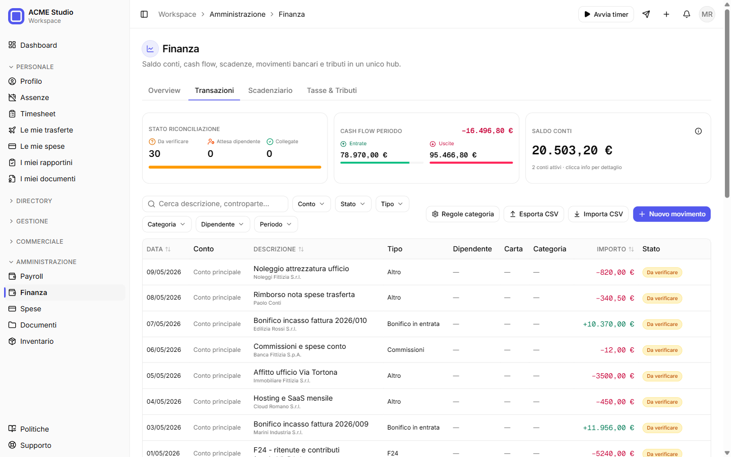Switch to the Scadenziario tab
The image size is (731, 457).
click(x=270, y=90)
